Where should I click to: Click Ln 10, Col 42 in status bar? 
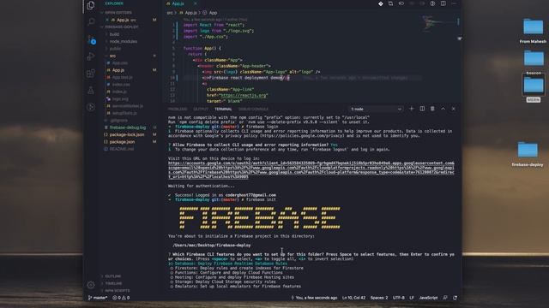pyautogui.click(x=353, y=298)
